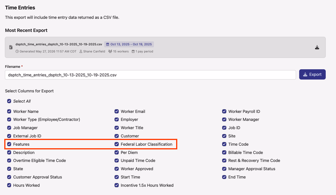Toggle Incentive 1.5x Hours Worked checkbox

pos(116,185)
